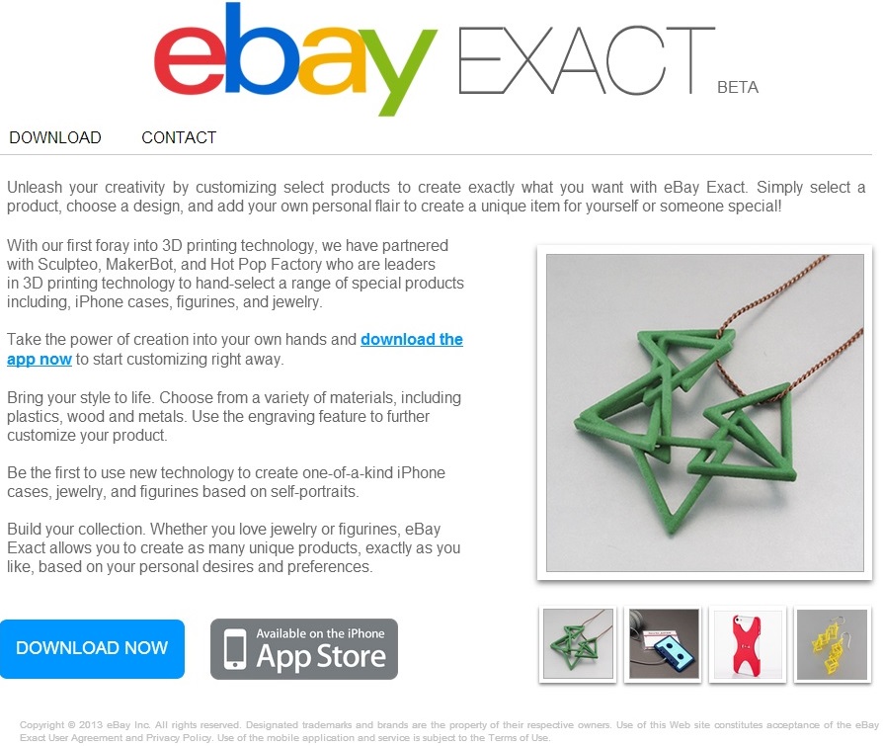883x746 pixels.
Task: Click the Available on the iPhone App Store badge
Action: (304, 649)
